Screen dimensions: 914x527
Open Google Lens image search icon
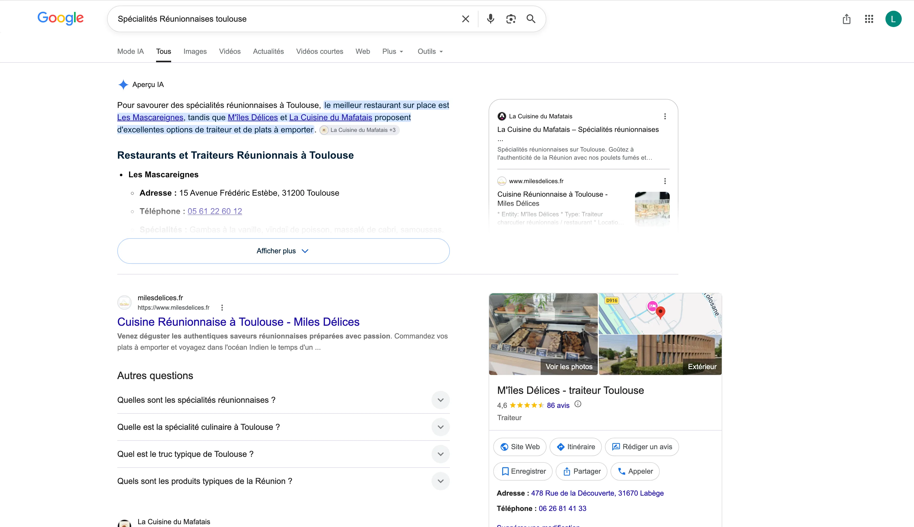[511, 19]
